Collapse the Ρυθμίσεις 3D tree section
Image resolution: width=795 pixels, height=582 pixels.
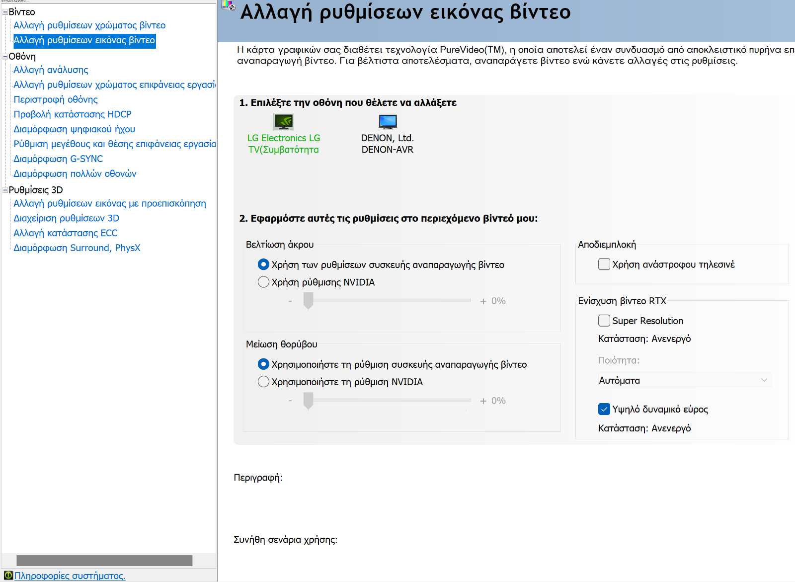pos(5,190)
